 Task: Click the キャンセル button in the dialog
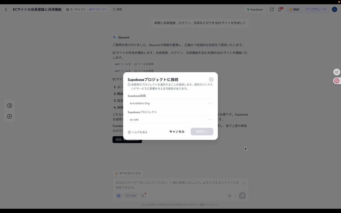pos(177,131)
